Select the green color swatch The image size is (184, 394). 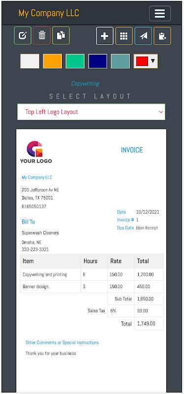pyautogui.click(x=75, y=61)
